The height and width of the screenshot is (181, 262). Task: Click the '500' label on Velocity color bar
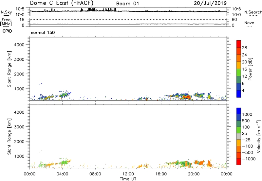[246, 121]
